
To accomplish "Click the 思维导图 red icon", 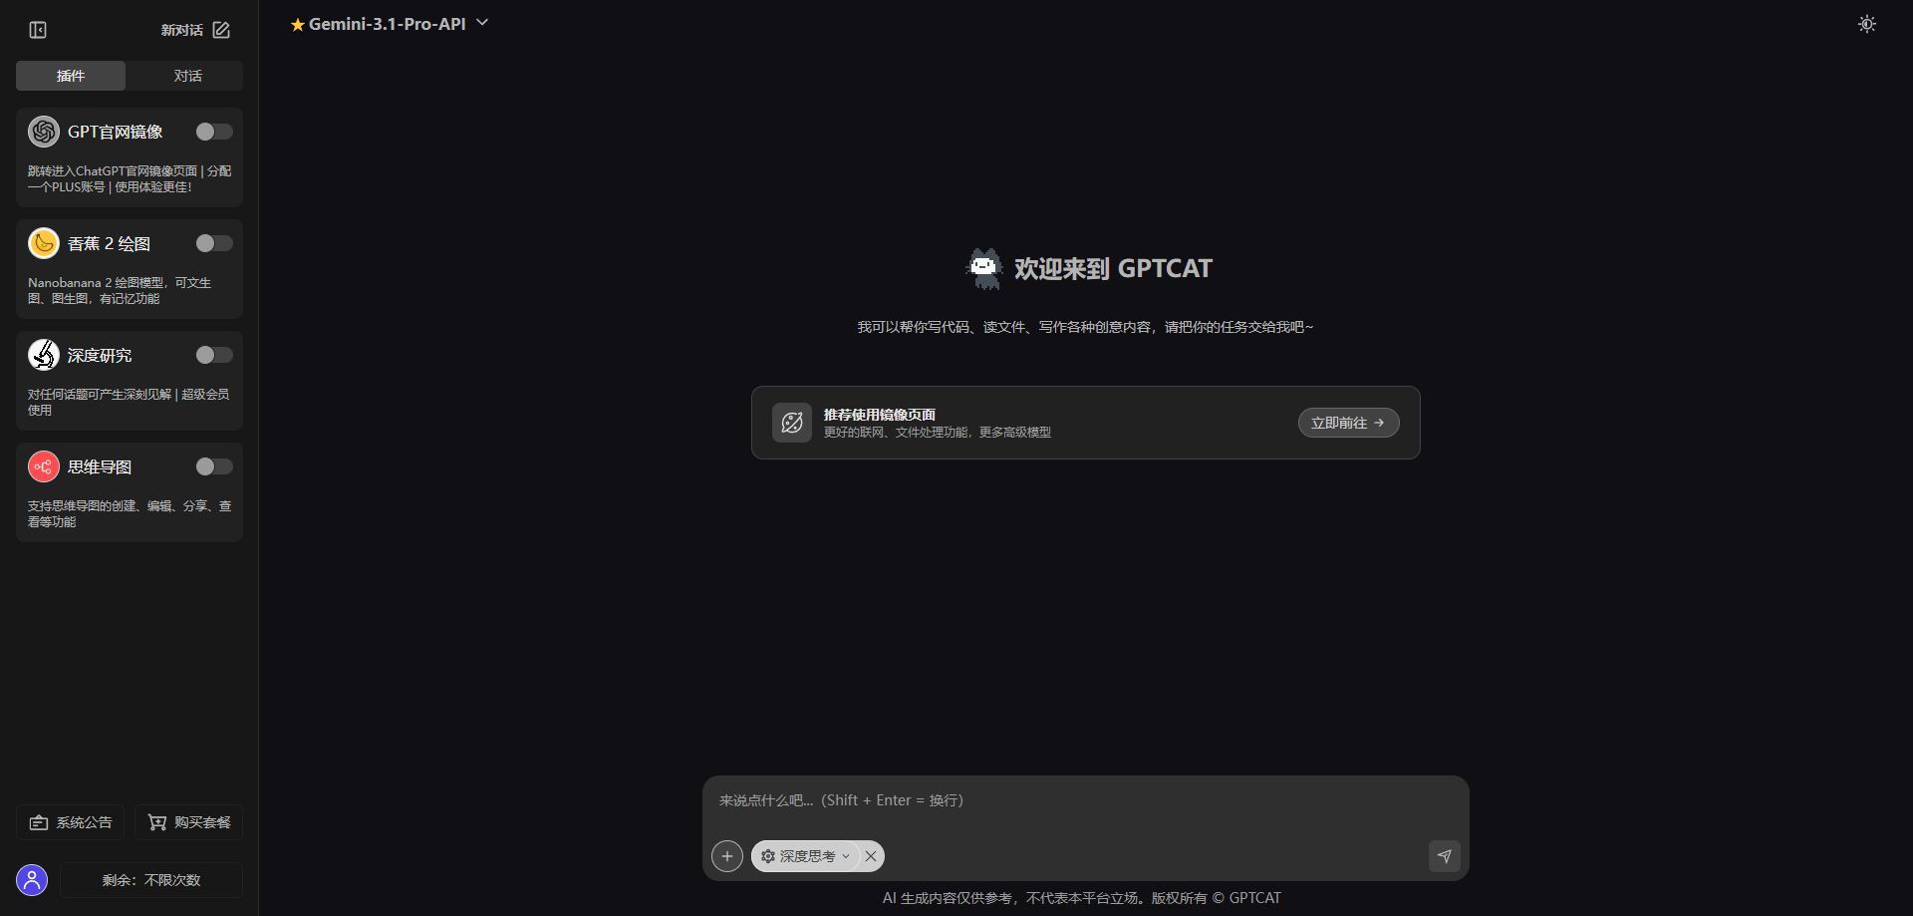I will click(x=44, y=466).
